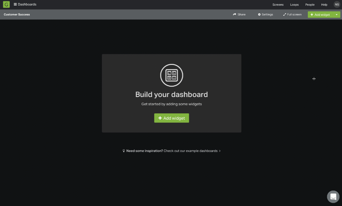342x206 pixels.
Task: Expand the example dashboards chevron
Action: coord(219,151)
